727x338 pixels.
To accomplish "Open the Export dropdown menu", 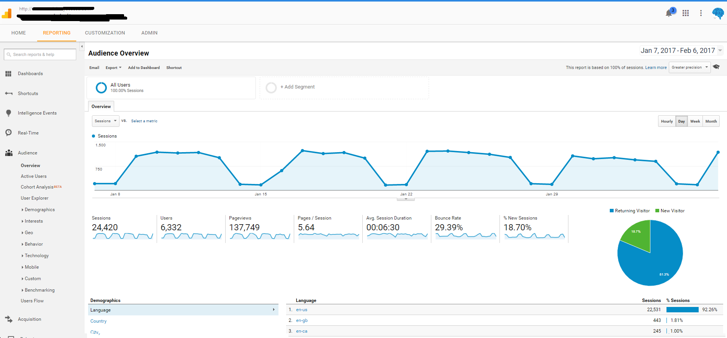I will 113,68.
